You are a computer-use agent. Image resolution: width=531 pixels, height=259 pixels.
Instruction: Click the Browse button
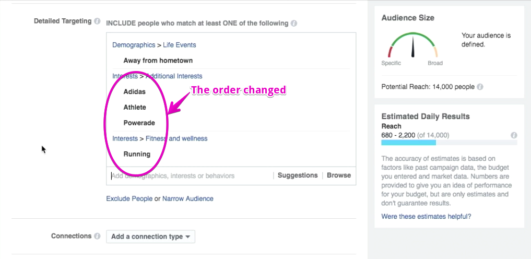coord(339,175)
